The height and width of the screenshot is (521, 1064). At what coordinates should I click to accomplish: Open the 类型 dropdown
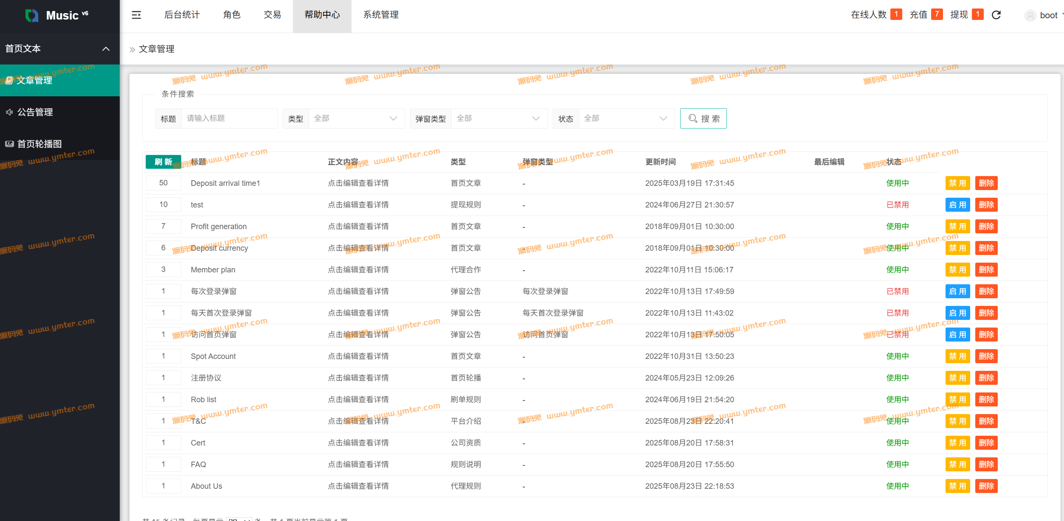(356, 118)
